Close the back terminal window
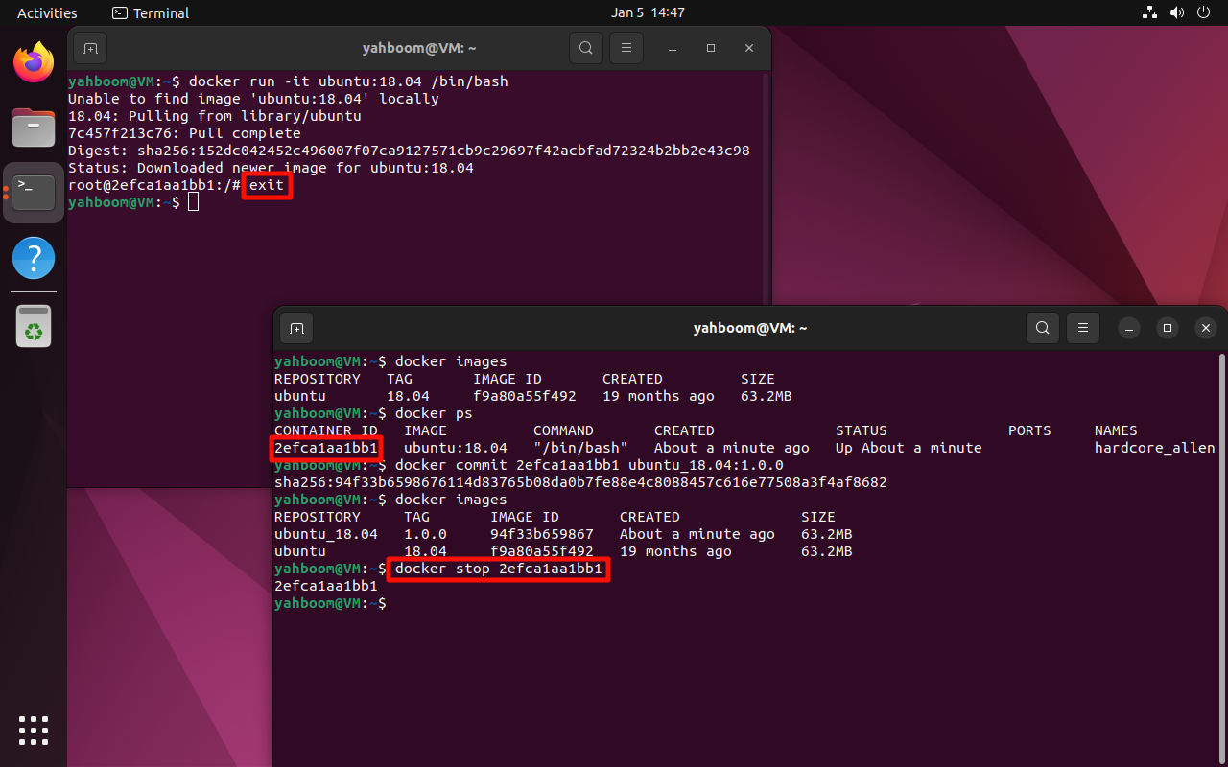Viewport: 1228px width, 767px height. click(748, 48)
